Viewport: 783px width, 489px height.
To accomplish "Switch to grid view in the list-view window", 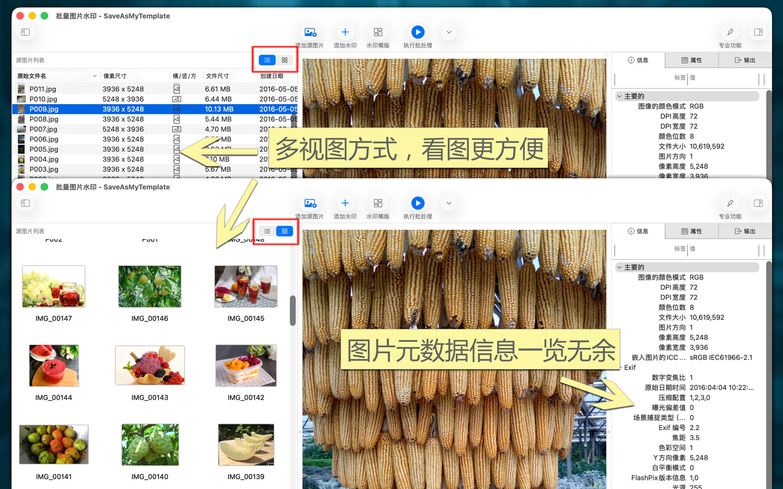I will 284,60.
